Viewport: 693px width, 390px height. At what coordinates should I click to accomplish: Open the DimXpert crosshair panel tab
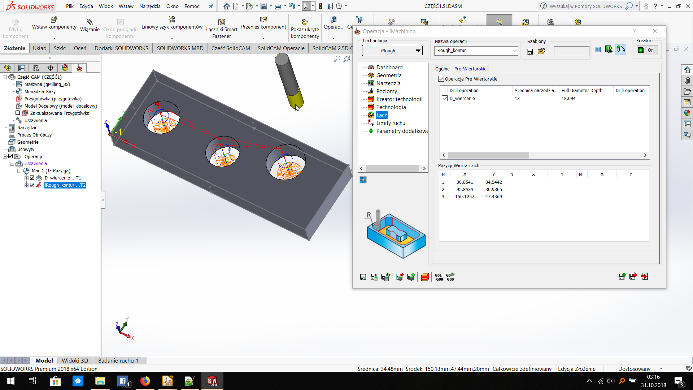click(51, 68)
